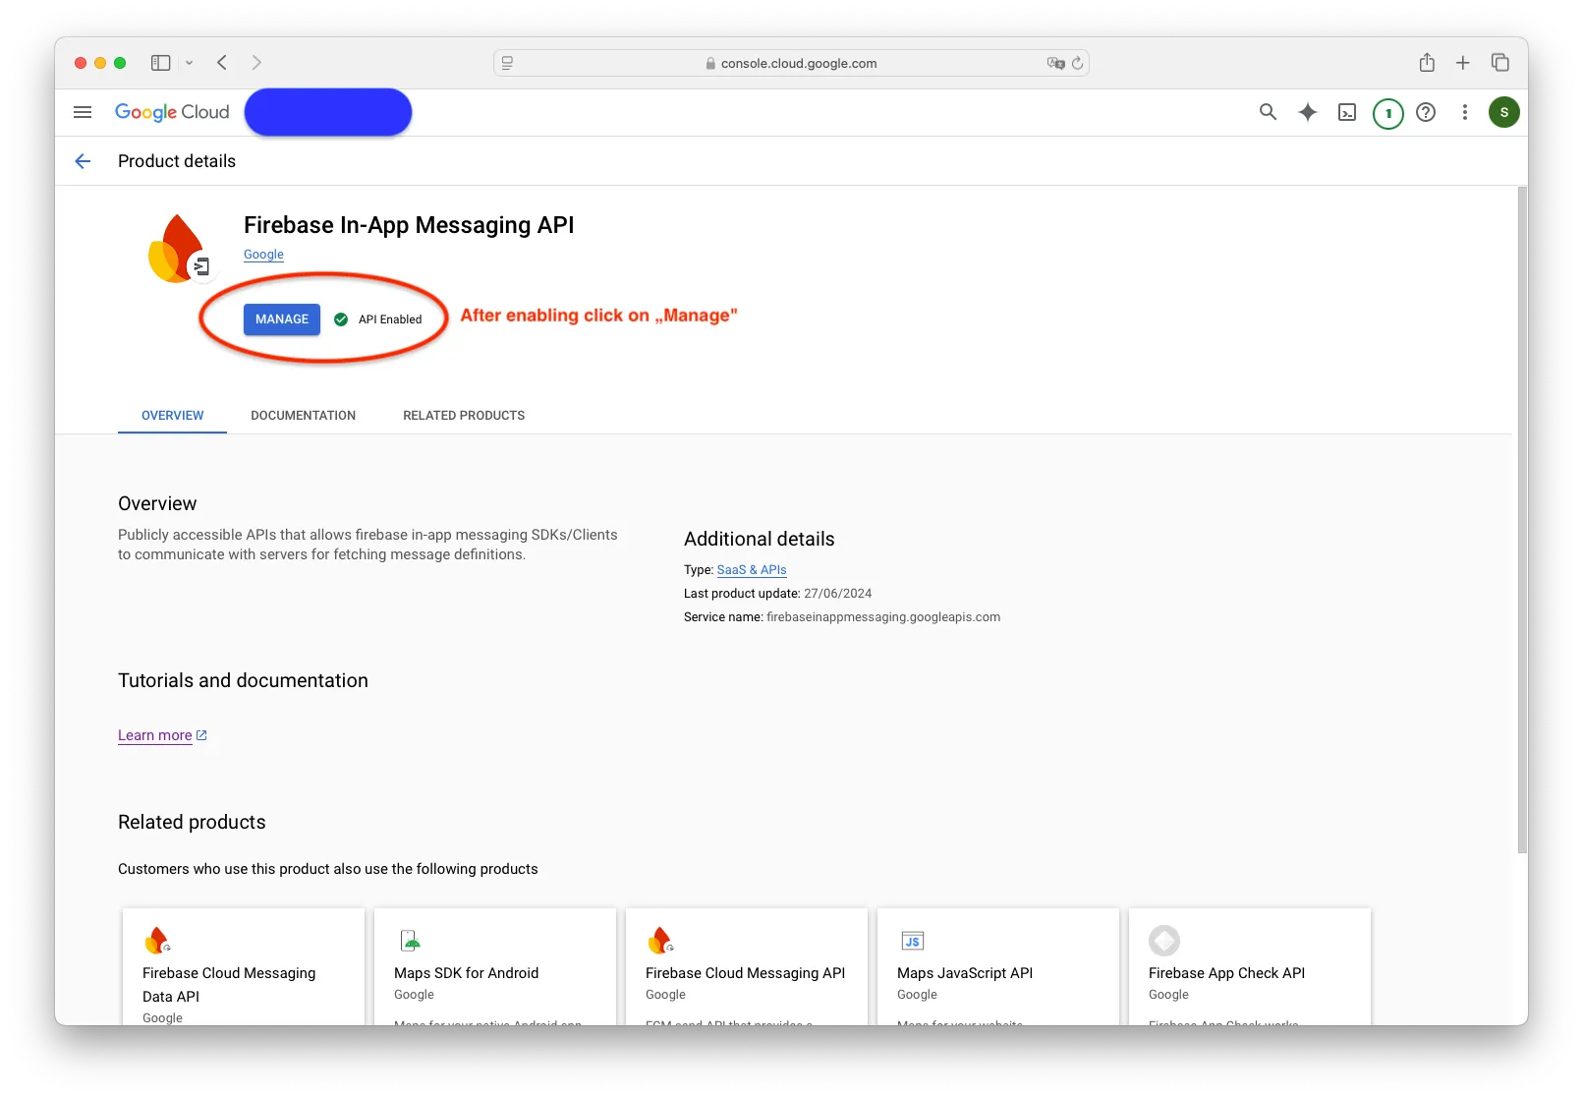Open Gemini AI assistant sparkle icon

coord(1307,112)
